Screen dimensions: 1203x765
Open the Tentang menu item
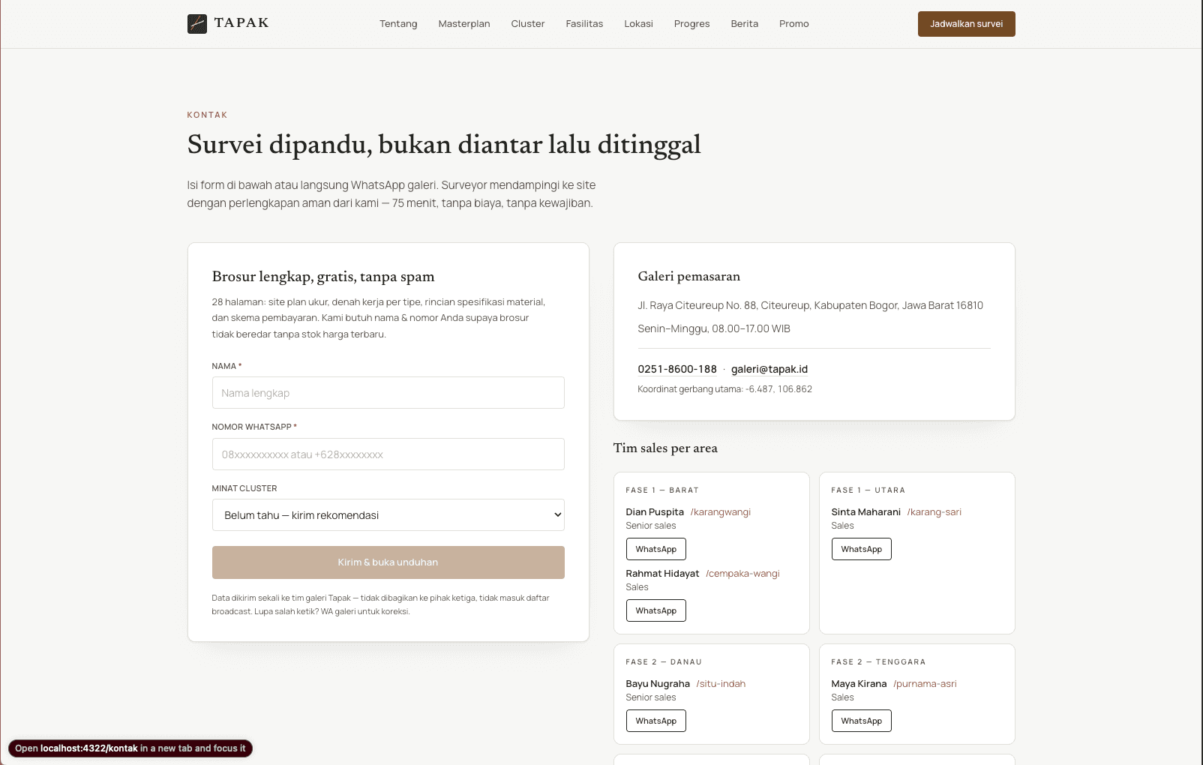398,24
